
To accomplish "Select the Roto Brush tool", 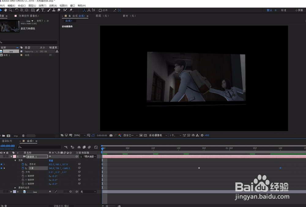I will [x=65, y=10].
